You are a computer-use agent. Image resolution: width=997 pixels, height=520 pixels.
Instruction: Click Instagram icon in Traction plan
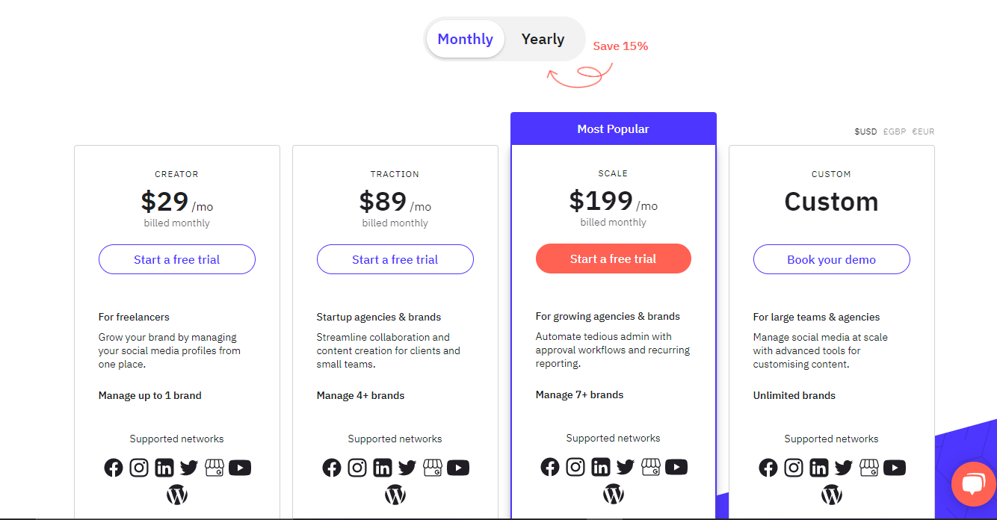click(357, 468)
